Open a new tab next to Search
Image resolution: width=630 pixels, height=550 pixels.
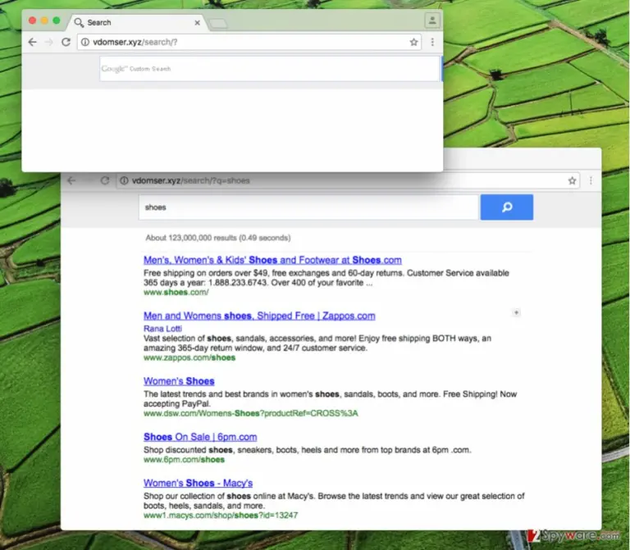pos(218,24)
